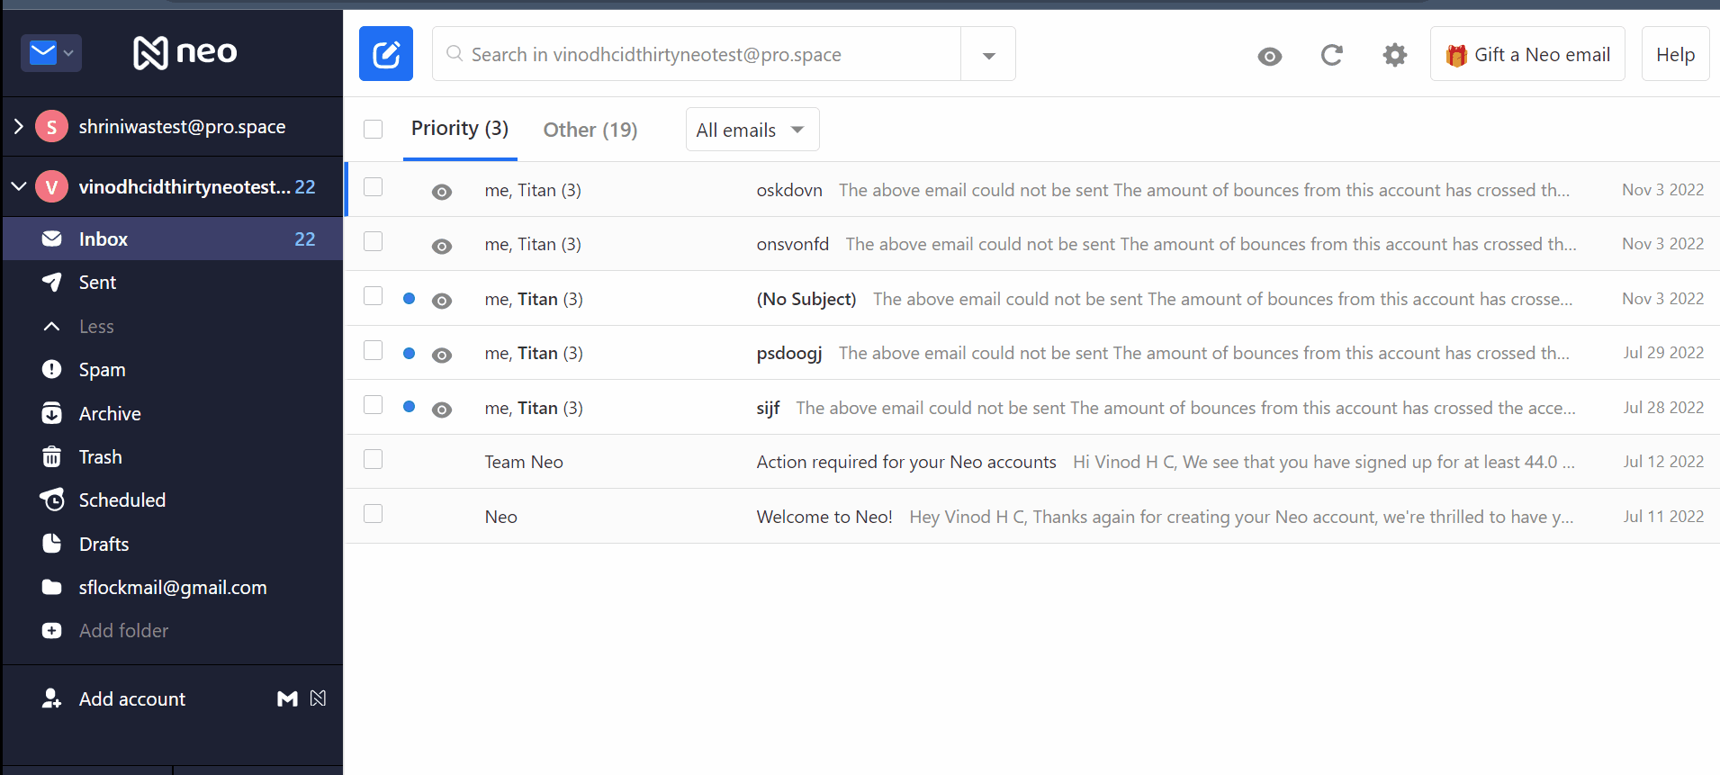This screenshot has height=775, width=1720.
Task: Open the Trash folder
Action: pyautogui.click(x=173, y=456)
